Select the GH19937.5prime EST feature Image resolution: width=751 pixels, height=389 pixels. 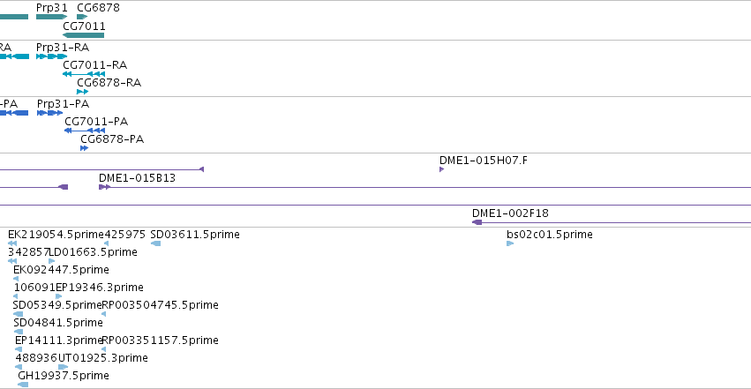(x=23, y=385)
